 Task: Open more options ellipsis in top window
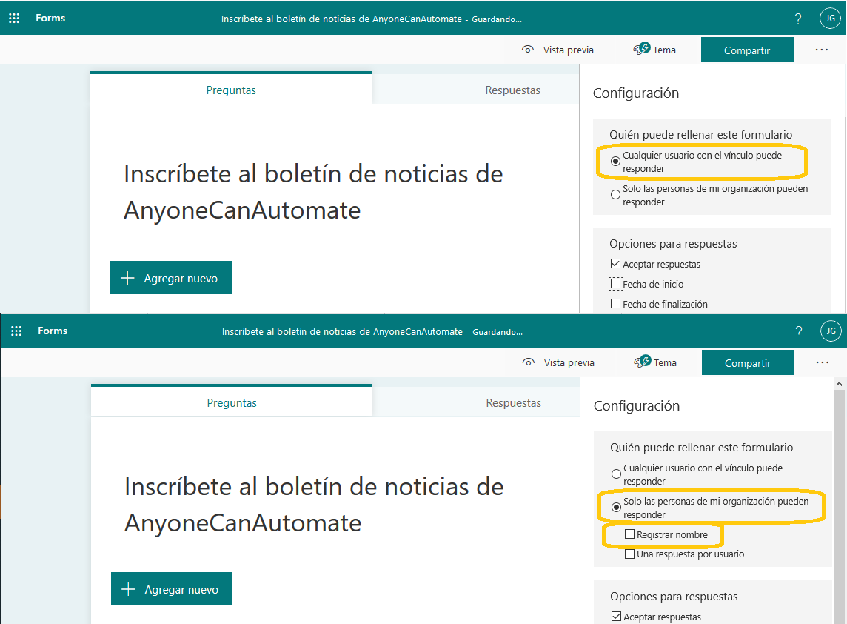(x=822, y=50)
